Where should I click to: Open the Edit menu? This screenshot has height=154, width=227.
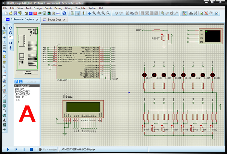pyautogui.click(x=12, y=8)
